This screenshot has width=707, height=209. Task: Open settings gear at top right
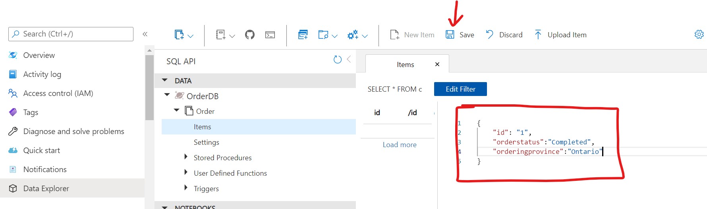pyautogui.click(x=699, y=35)
